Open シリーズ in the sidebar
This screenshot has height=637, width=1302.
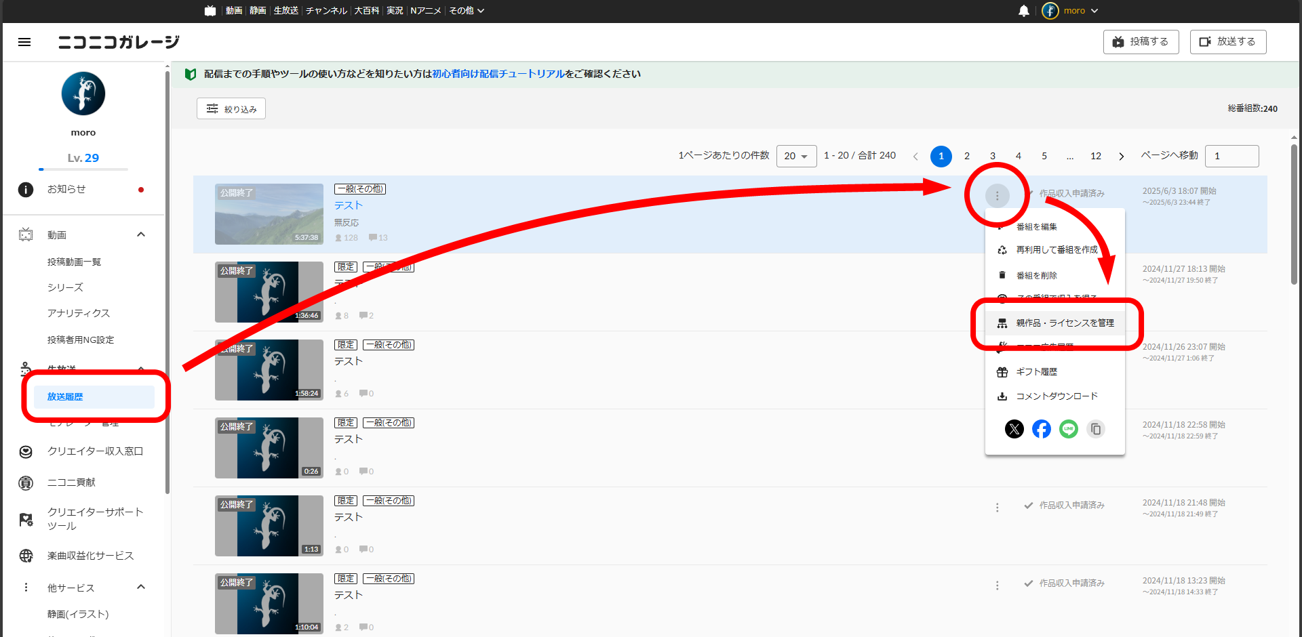(65, 287)
